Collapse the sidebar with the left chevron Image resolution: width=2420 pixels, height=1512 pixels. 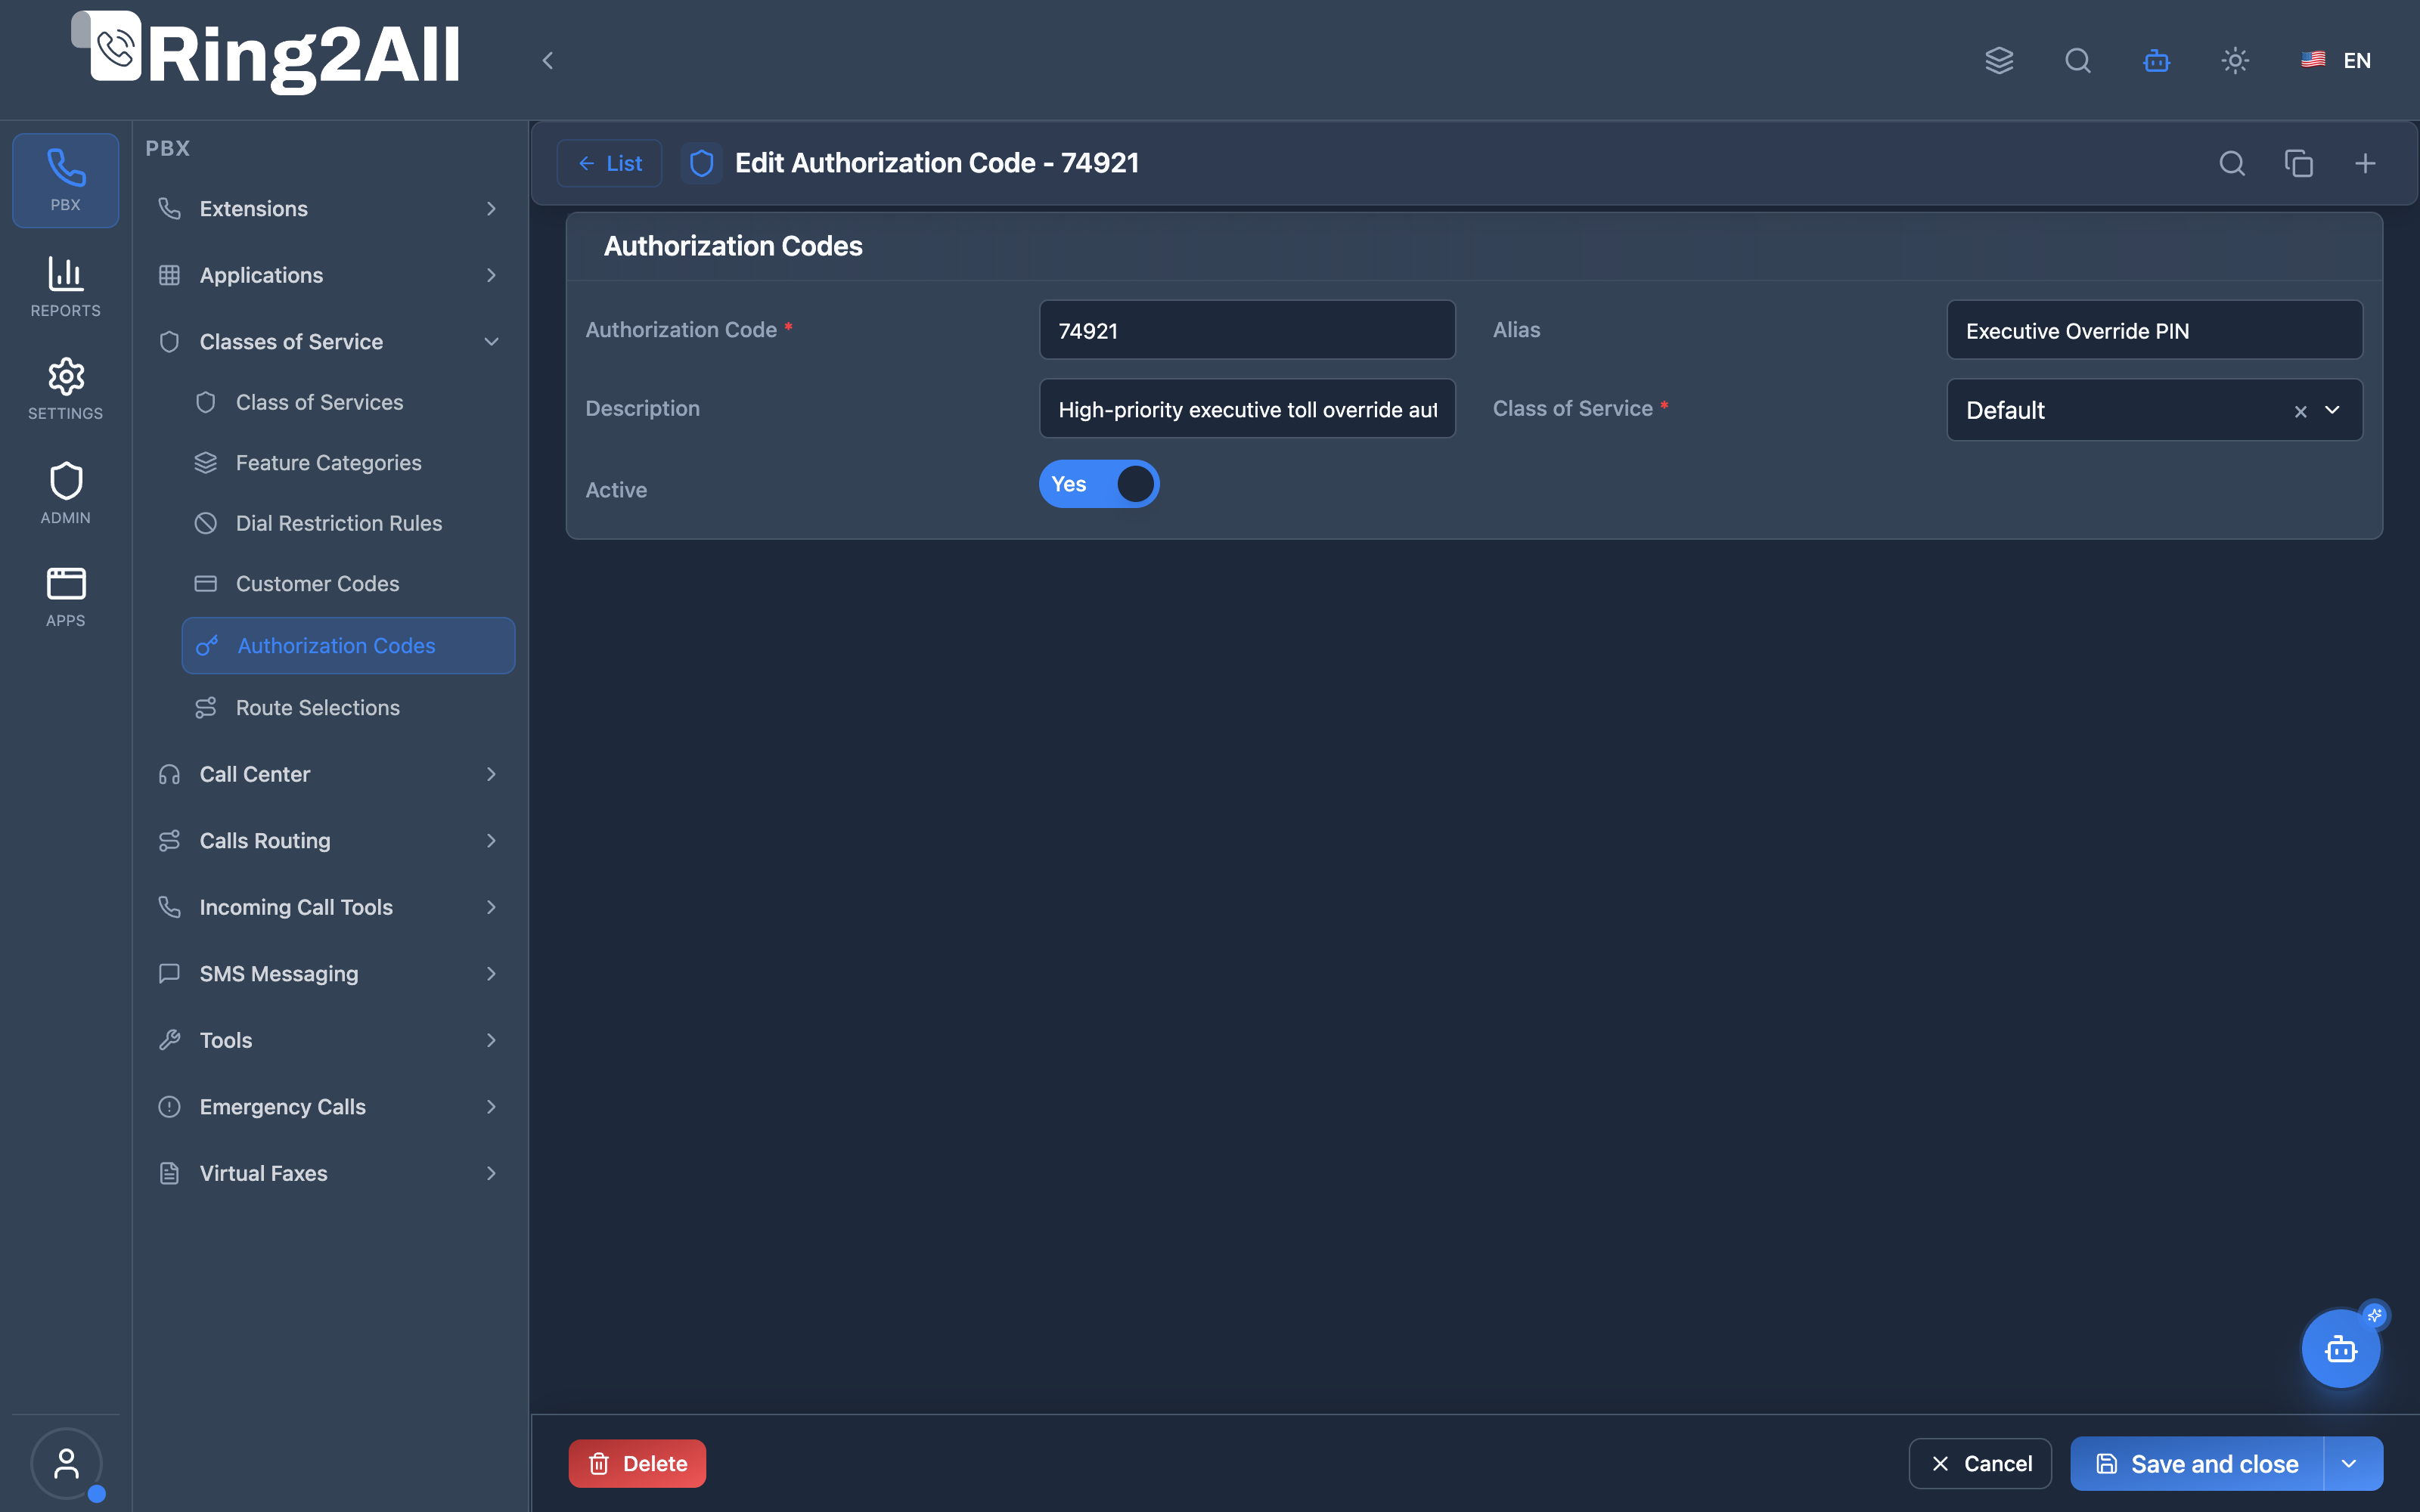(548, 60)
